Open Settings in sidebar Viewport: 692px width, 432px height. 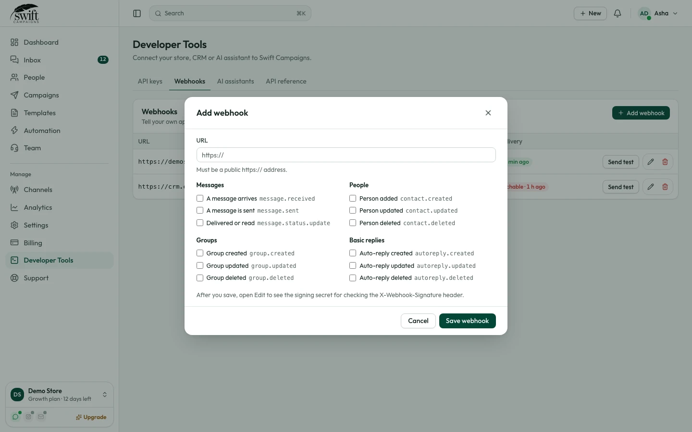pyautogui.click(x=60, y=225)
